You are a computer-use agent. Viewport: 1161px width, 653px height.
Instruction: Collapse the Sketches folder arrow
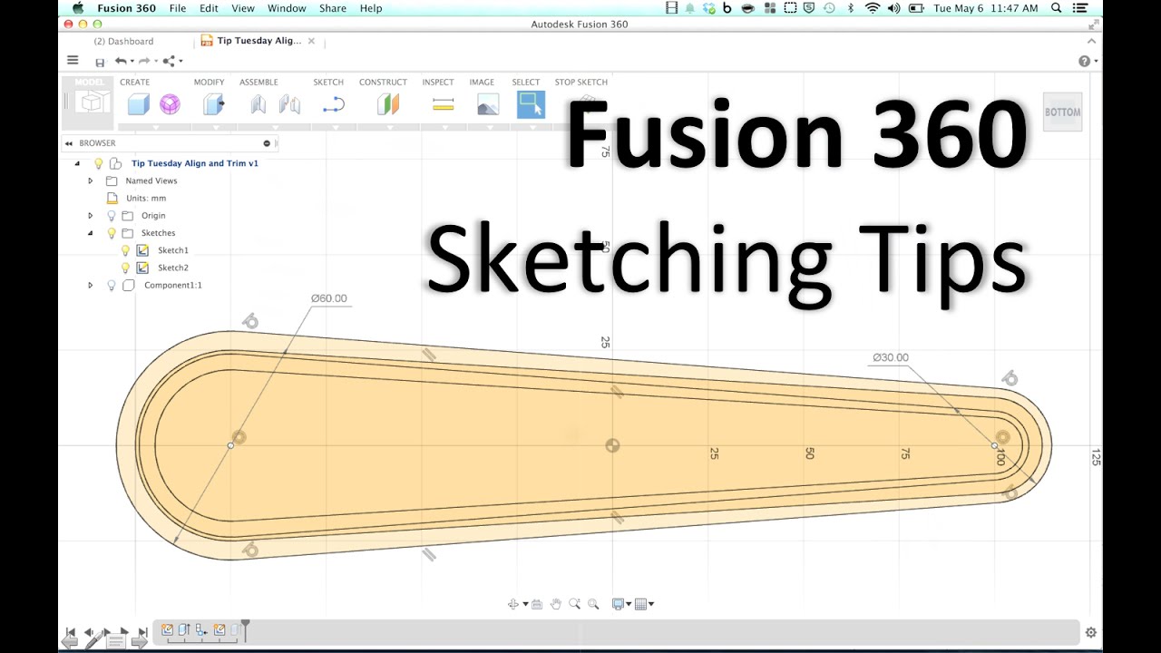point(90,233)
